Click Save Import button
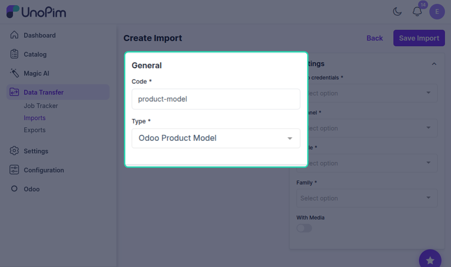This screenshot has height=267, width=451. coord(419,38)
